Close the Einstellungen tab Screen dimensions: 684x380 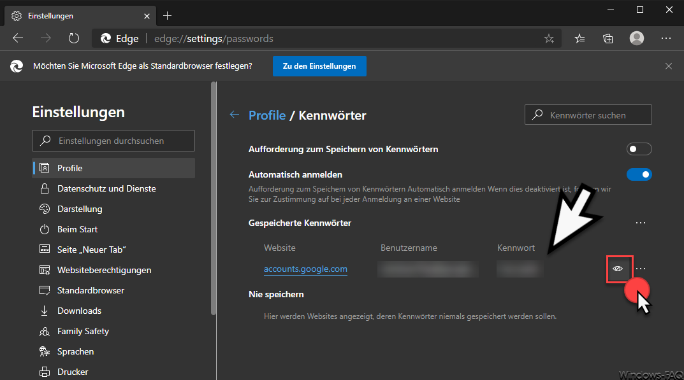147,16
